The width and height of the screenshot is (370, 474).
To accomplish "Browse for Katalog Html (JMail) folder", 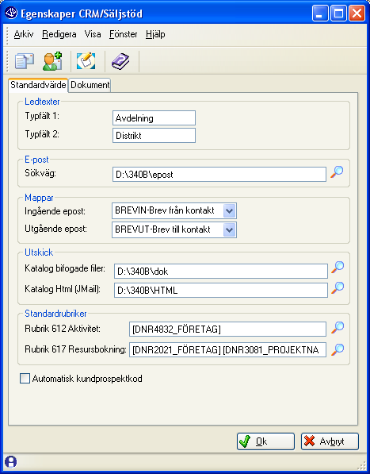I will [x=338, y=287].
